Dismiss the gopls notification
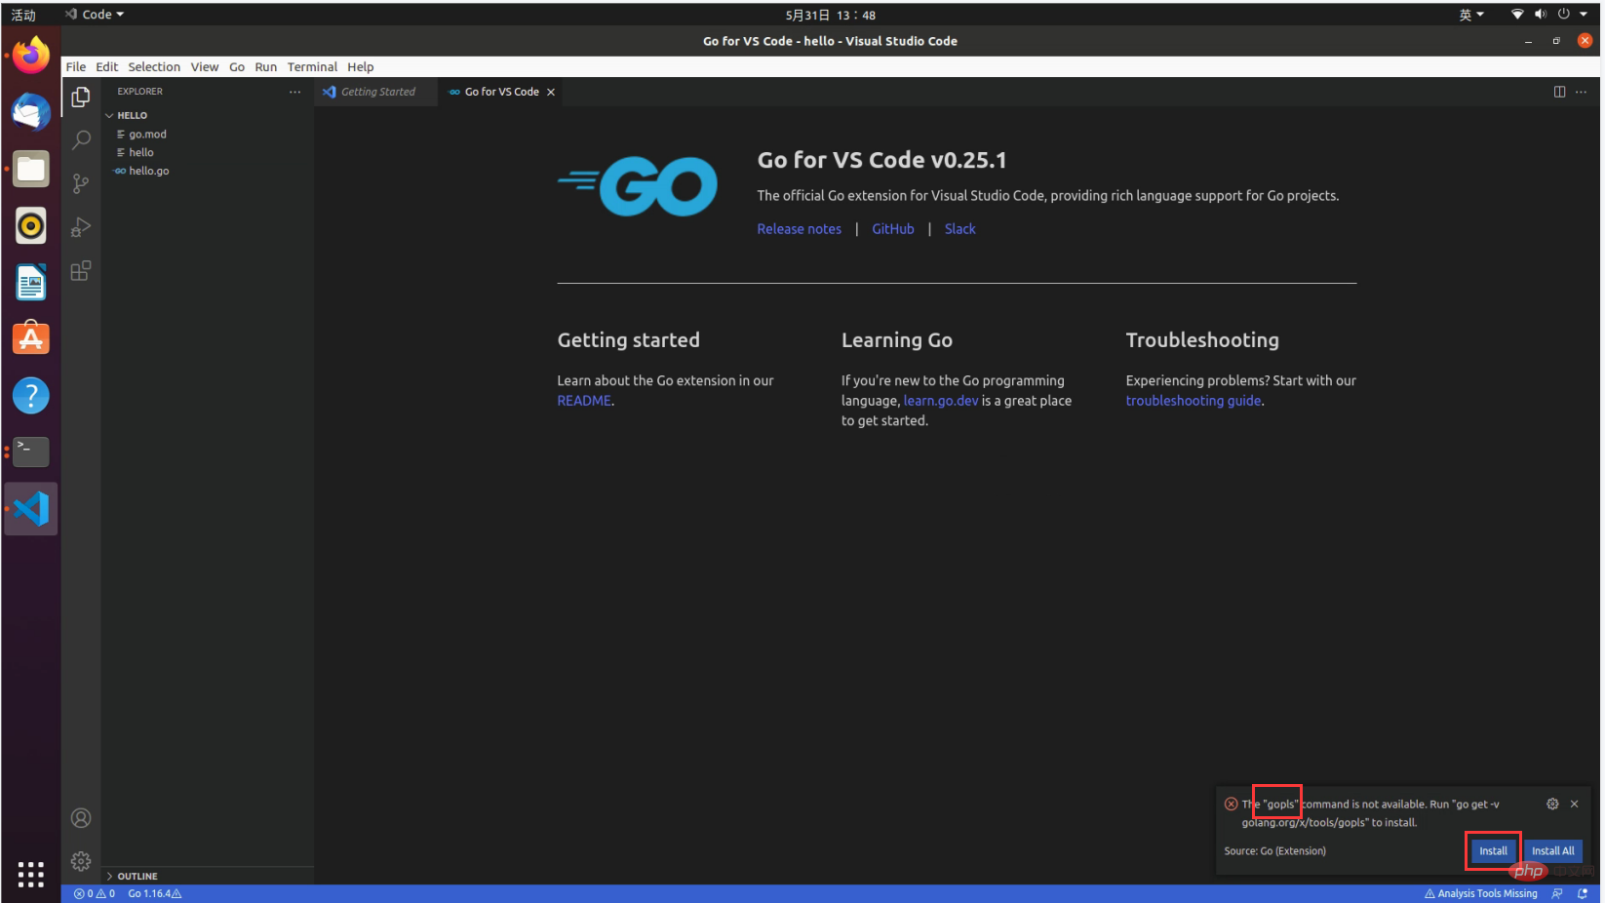 point(1574,804)
